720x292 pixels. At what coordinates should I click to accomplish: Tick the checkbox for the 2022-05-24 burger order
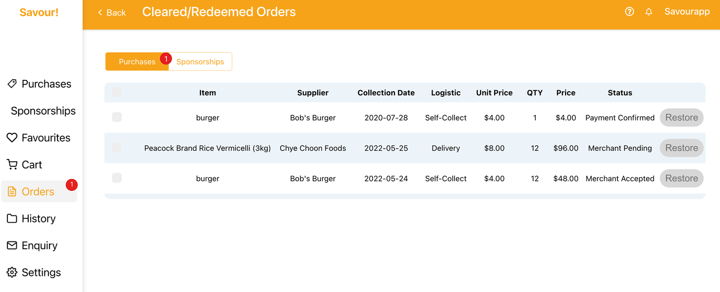117,178
